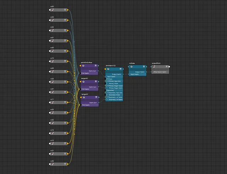Toggle the view mode button on cv33 node
The height and width of the screenshot is (174, 227).
[x=65, y=30]
